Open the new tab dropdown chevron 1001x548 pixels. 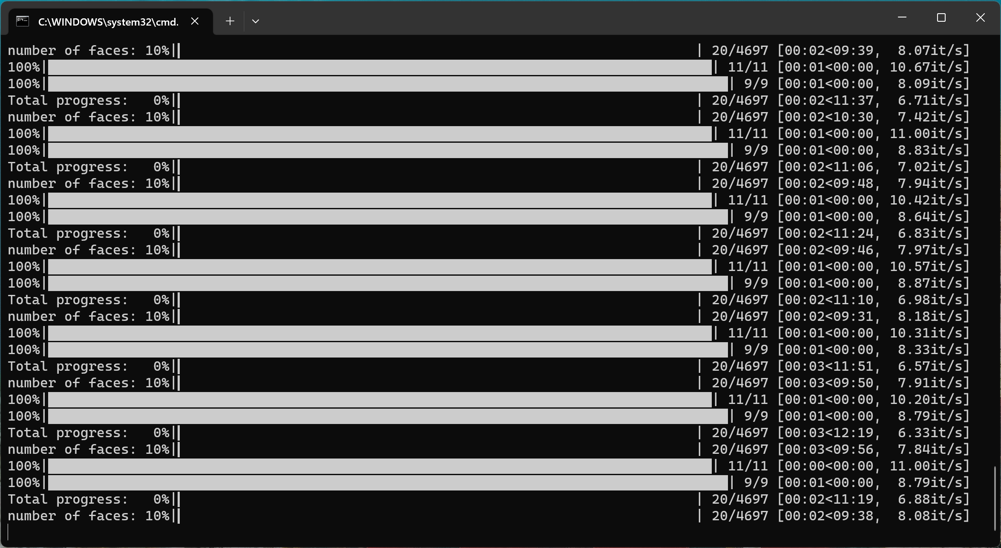pos(255,21)
